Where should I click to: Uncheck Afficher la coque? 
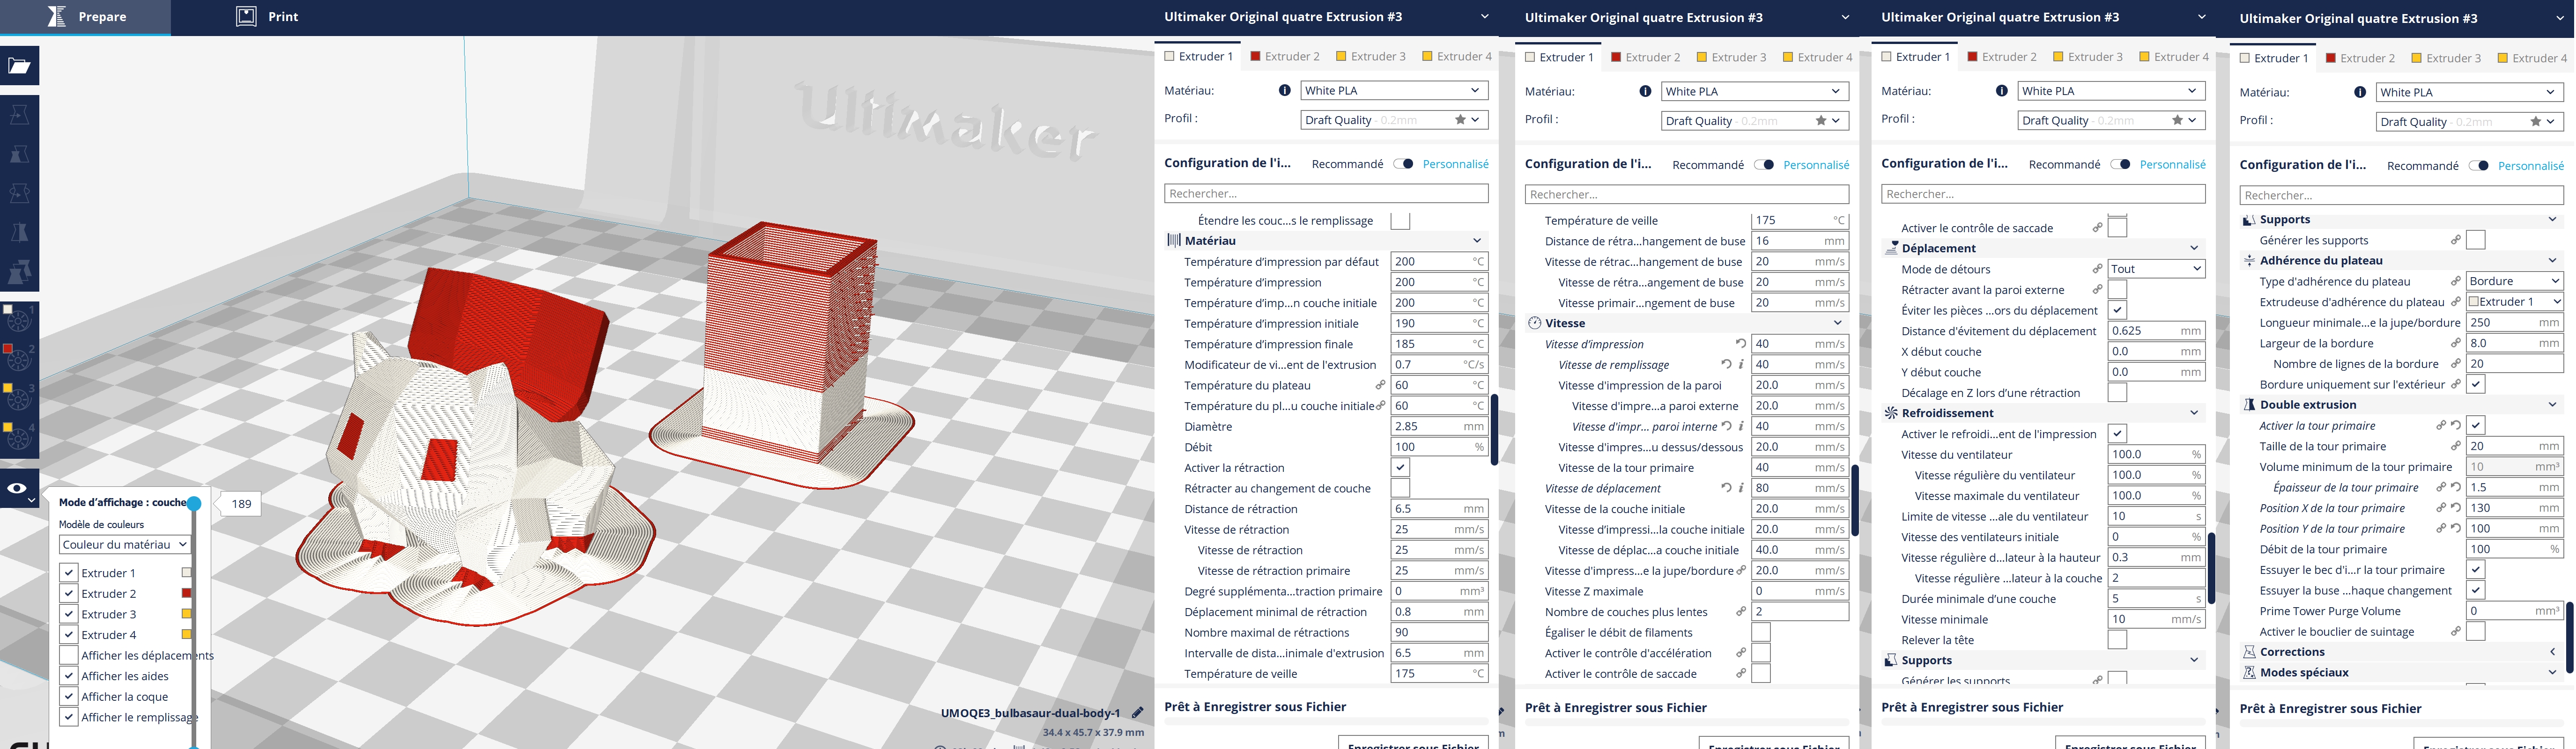pyautogui.click(x=69, y=697)
